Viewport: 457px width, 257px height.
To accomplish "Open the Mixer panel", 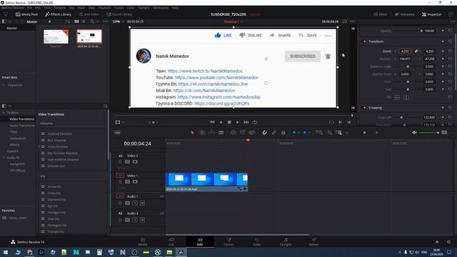I will tap(381, 14).
